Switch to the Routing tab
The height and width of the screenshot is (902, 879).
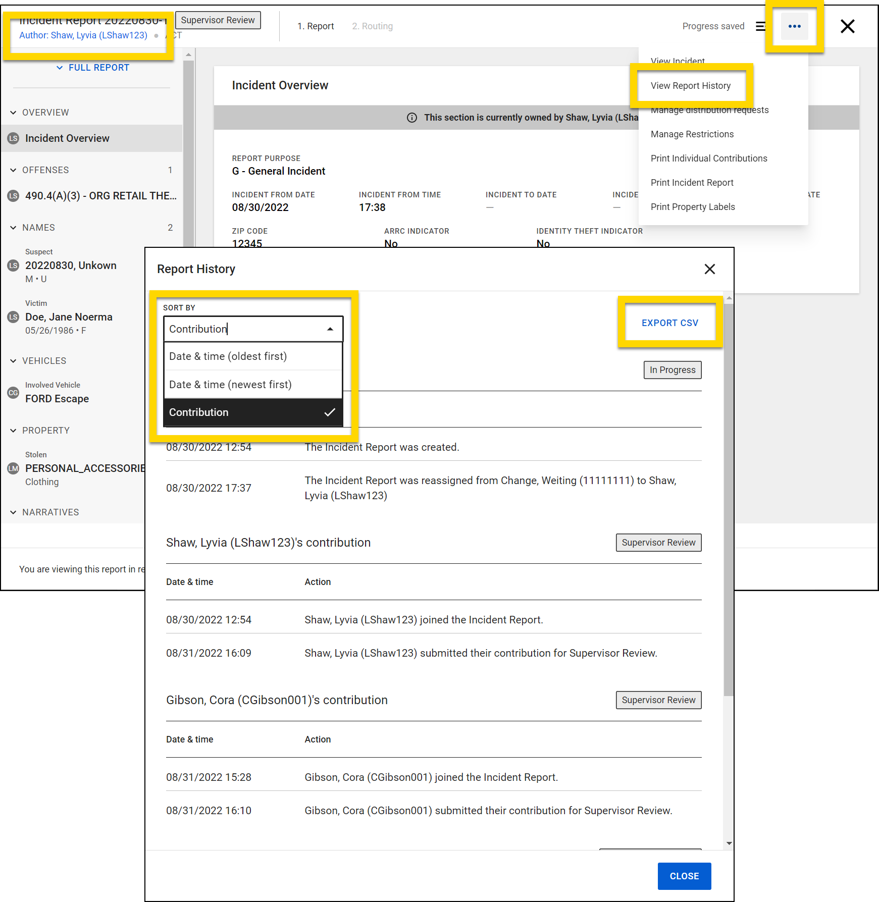(x=372, y=26)
